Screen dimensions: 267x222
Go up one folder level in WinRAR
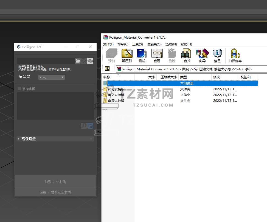(107, 68)
